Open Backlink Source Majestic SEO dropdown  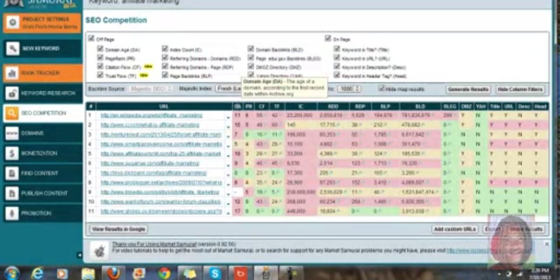point(150,89)
